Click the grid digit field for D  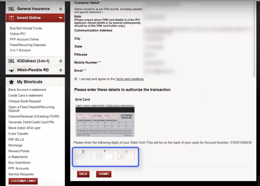click(83, 156)
